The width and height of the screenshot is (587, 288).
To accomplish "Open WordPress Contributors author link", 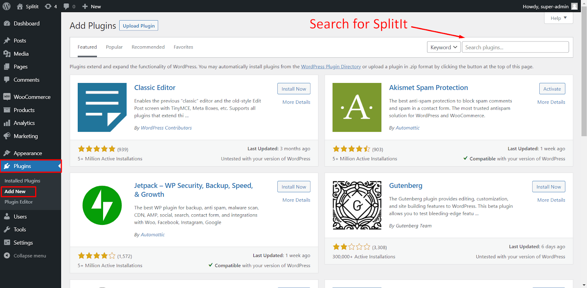I will click(166, 128).
